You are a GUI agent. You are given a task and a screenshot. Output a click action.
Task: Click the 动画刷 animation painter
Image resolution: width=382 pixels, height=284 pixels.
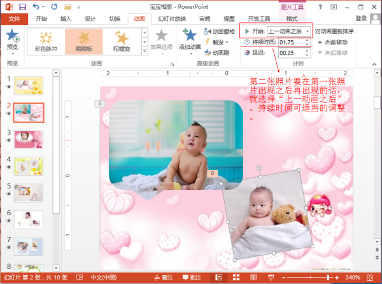(x=216, y=53)
